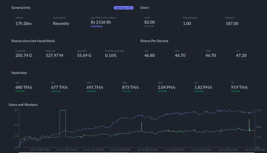Screen dimensions: 267x153
Task: Select the Best Diff value 55.69 G
Action: (x=84, y=56)
